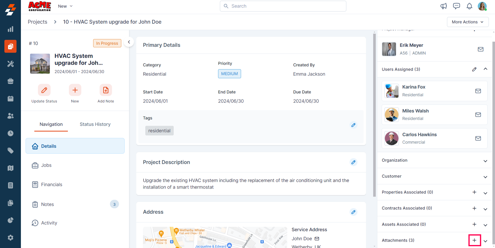495x248 pixels.
Task: Open the chat messages icon
Action: (456, 6)
